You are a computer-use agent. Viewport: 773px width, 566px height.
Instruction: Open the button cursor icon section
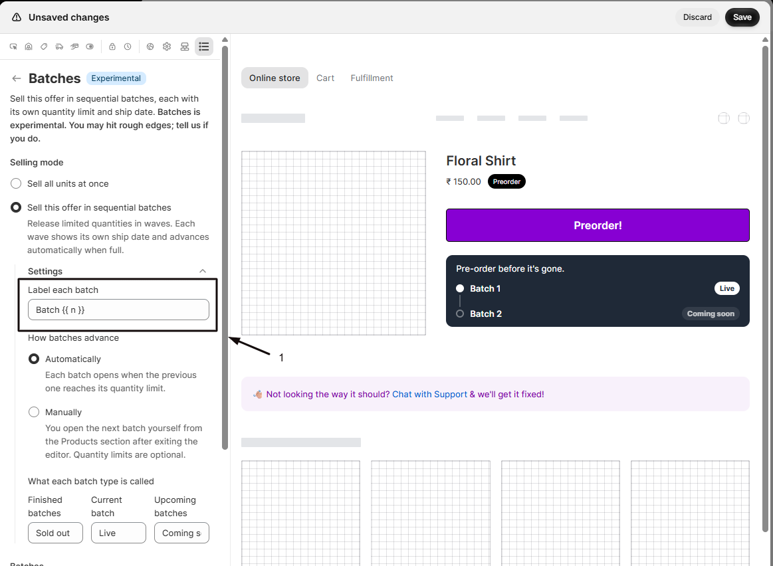[x=13, y=47]
